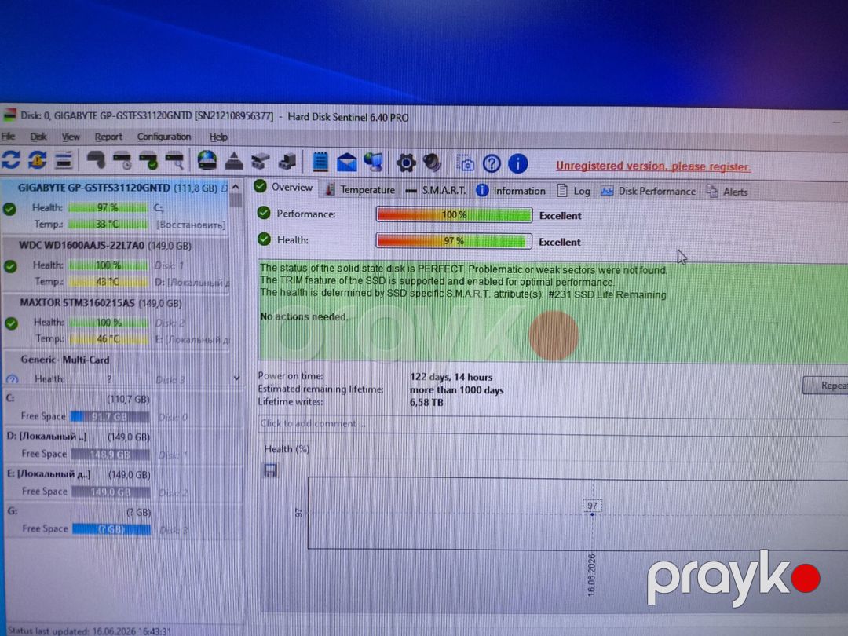Image resolution: width=848 pixels, height=636 pixels.
Task: Select WDC WD1600AAJS-22L7A0 disk entry
Action: coord(115,265)
